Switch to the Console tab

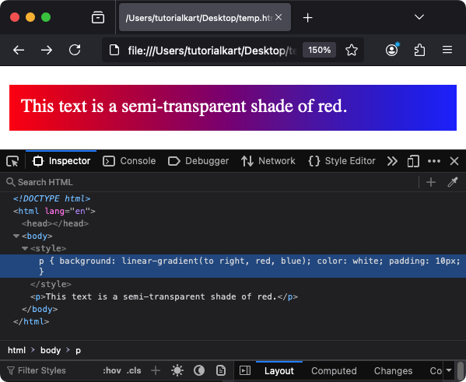[x=129, y=161]
